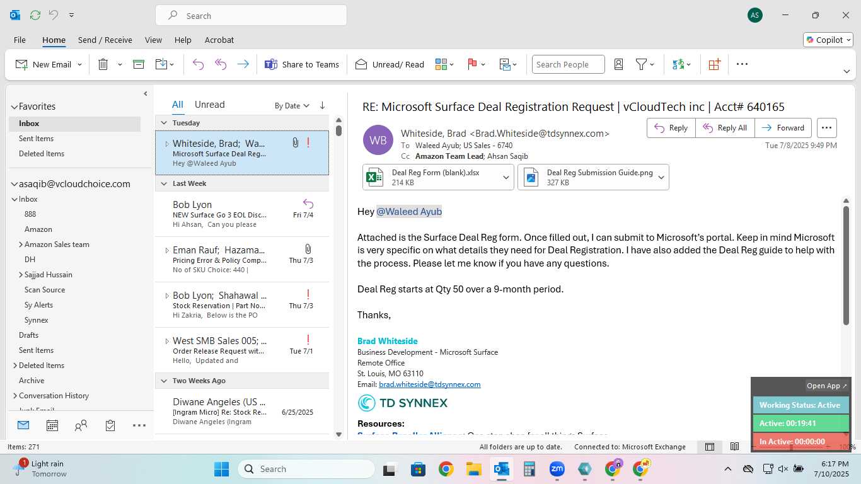The image size is (861, 484).
Task: Filter list by Unread tab
Action: tap(210, 105)
